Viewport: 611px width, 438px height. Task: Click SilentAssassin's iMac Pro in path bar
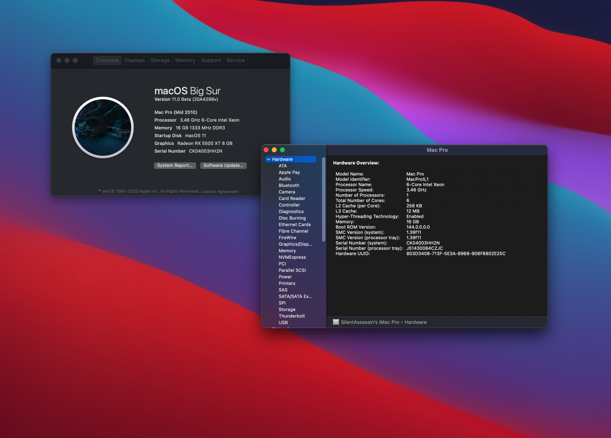point(370,322)
